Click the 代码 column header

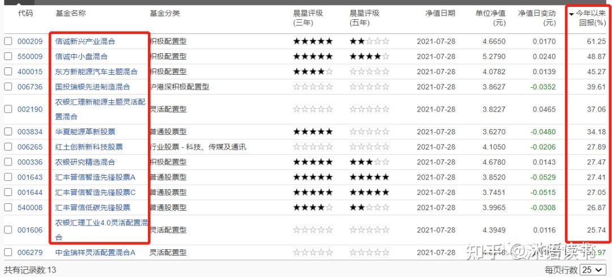point(25,13)
